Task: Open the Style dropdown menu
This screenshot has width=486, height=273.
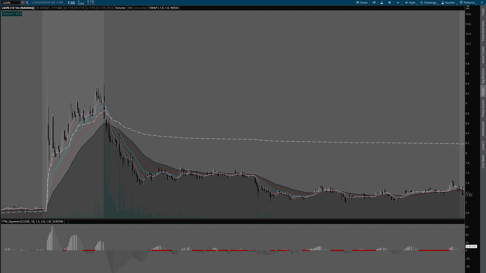Action: pos(410,3)
